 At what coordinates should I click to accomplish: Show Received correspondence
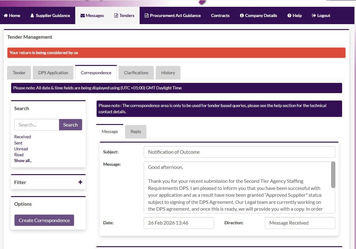[23, 137]
